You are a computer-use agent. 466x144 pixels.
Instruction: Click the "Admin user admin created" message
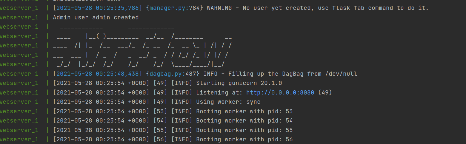[x=96, y=18]
